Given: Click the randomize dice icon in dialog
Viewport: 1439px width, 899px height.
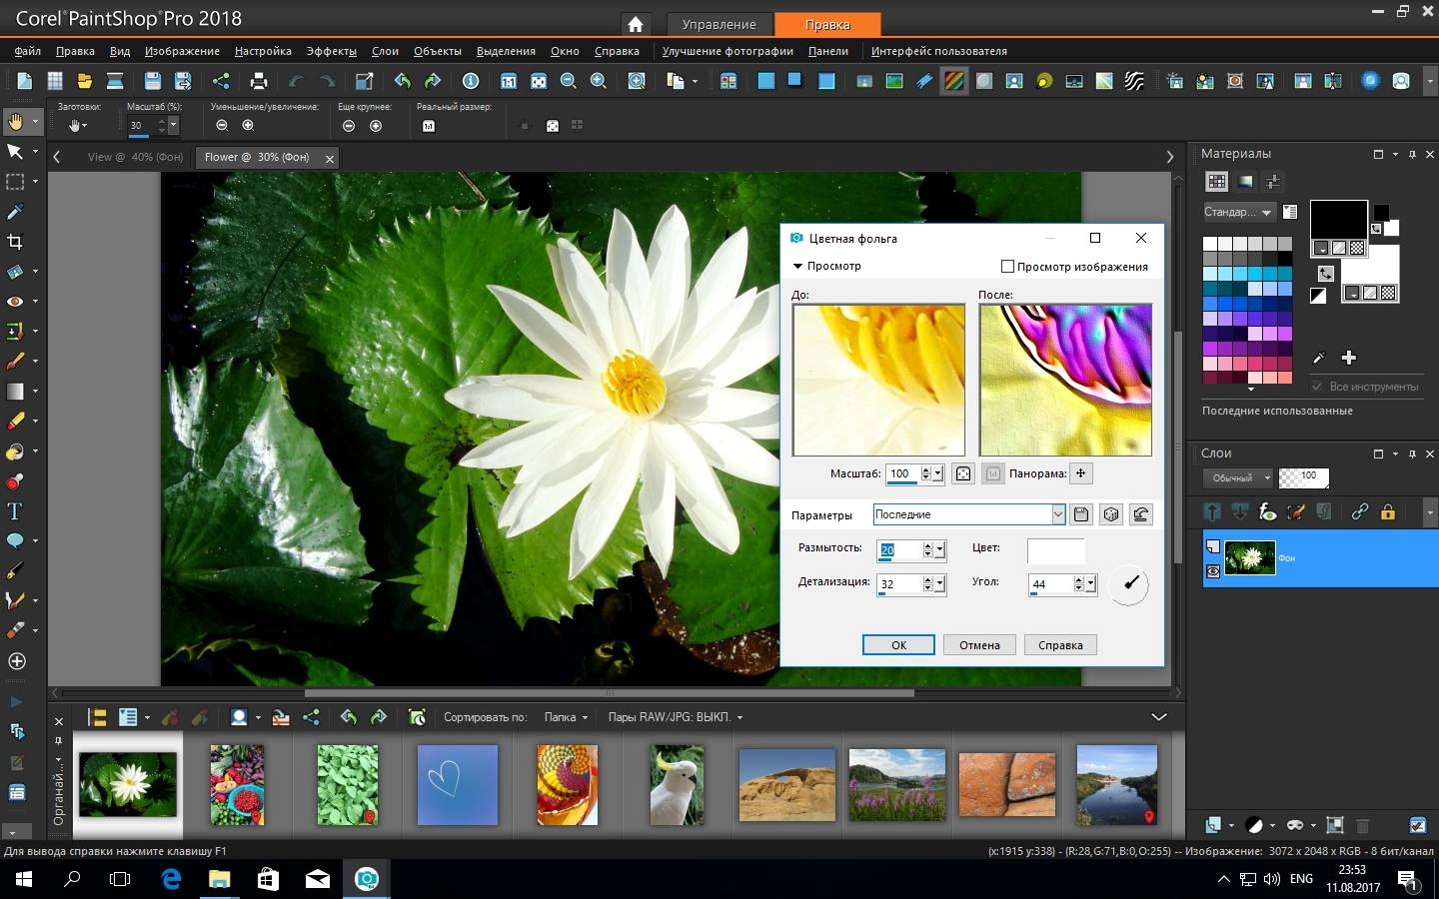Looking at the screenshot, I should [x=1110, y=514].
